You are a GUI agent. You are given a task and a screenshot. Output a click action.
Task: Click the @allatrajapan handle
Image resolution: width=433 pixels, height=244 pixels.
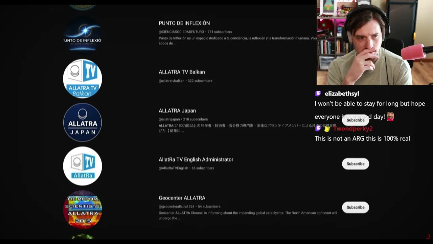[x=169, y=119]
